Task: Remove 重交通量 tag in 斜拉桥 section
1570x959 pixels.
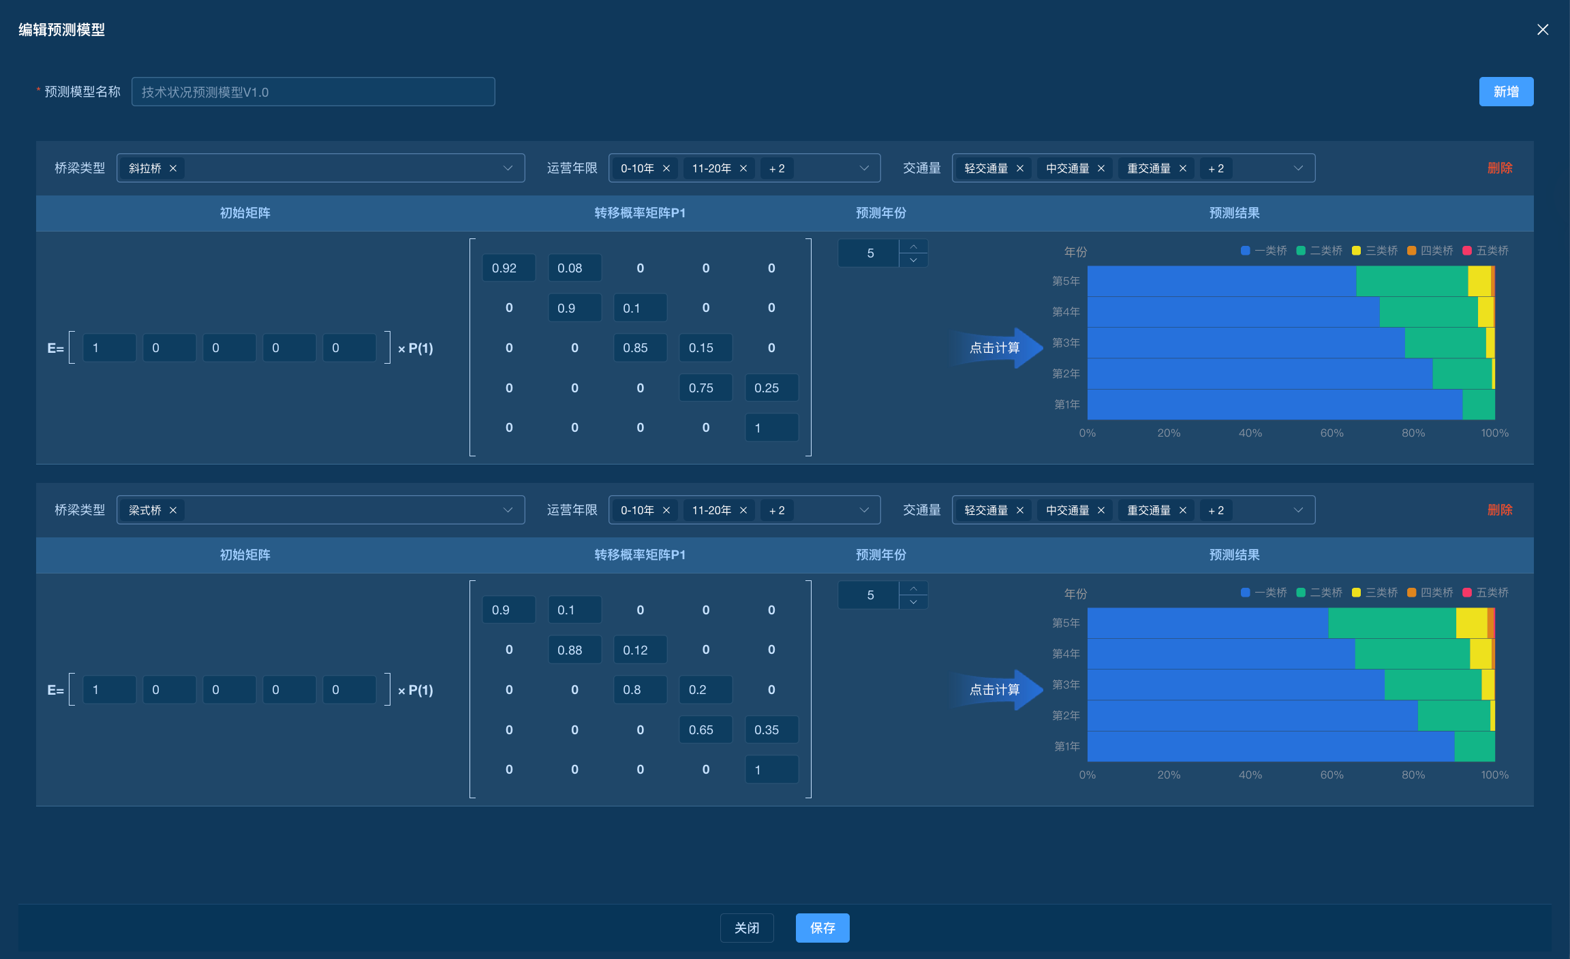Action: pos(1183,168)
